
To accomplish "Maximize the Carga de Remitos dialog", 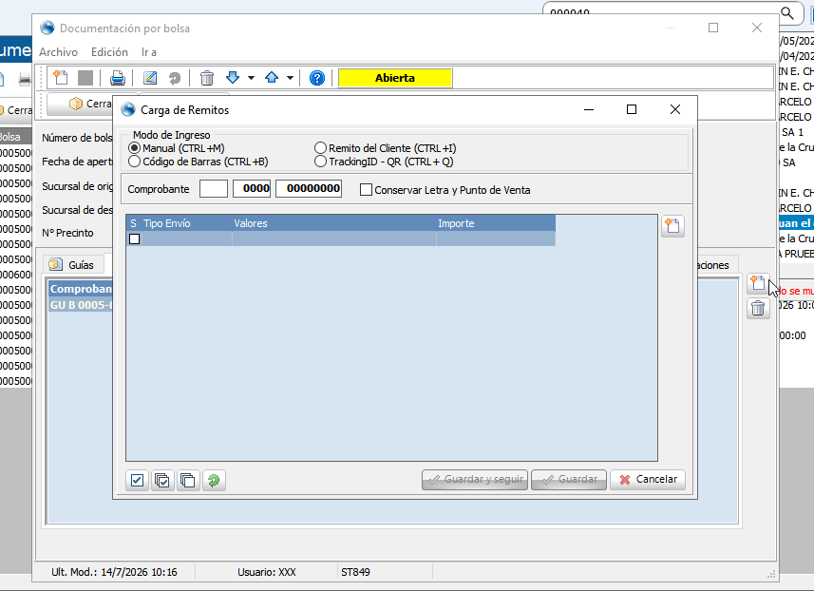I will point(632,109).
